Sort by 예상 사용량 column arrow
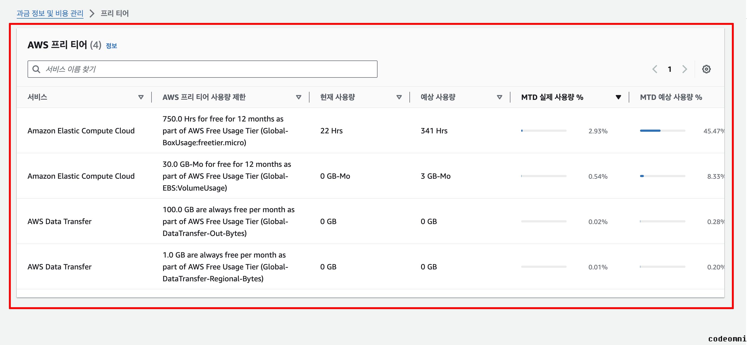 pos(499,97)
